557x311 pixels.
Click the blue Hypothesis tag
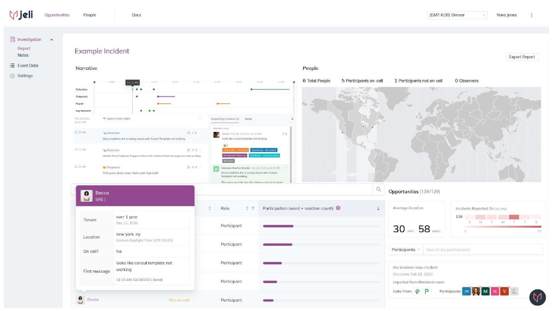tap(264, 150)
